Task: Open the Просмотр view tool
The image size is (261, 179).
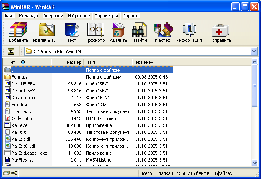Action: click(x=95, y=30)
